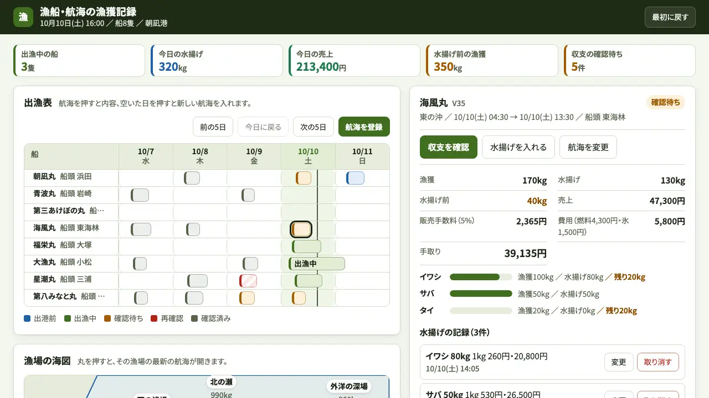Image resolution: width=709 pixels, height=398 pixels.
Task: Click the 手取り 39,135円 value
Action: tap(525, 253)
